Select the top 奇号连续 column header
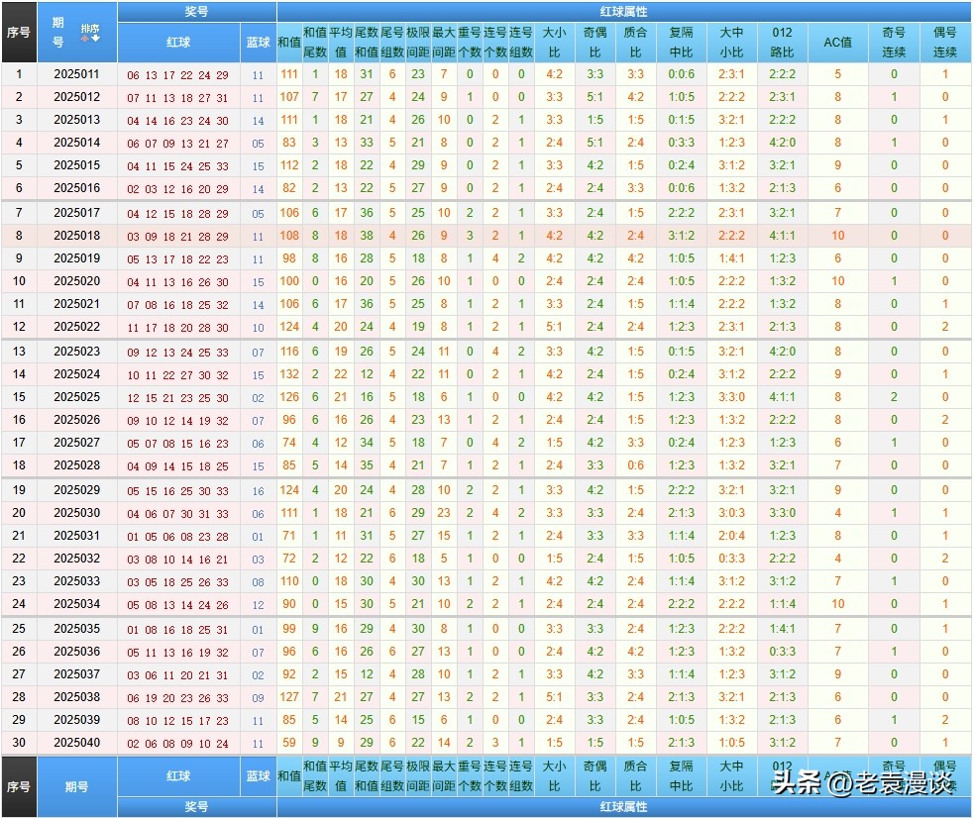Viewport: 975px width, 818px height. coord(894,43)
